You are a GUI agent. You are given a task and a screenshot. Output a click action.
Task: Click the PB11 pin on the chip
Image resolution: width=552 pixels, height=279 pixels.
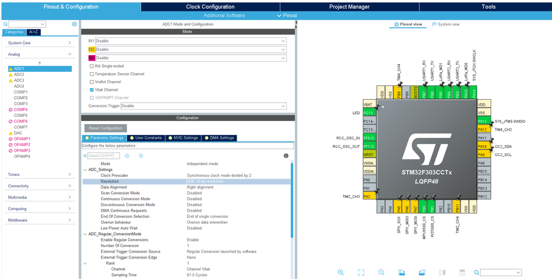(x=458, y=207)
